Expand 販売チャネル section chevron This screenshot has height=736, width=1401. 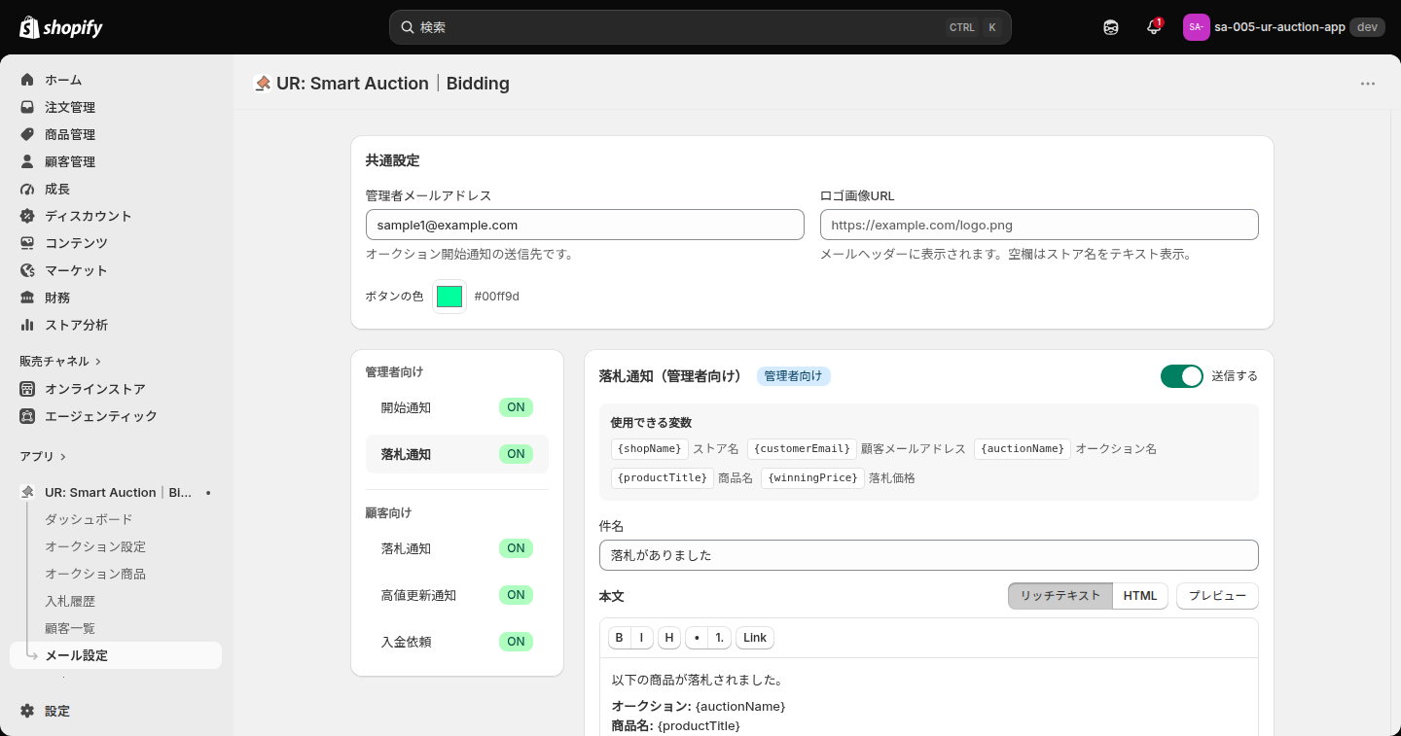[x=98, y=362]
